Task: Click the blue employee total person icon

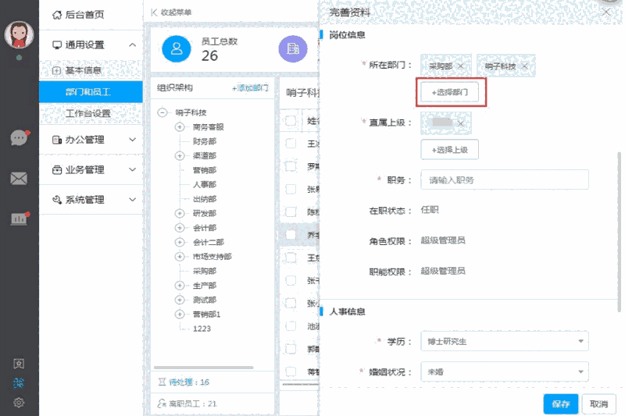Action: coord(177,49)
